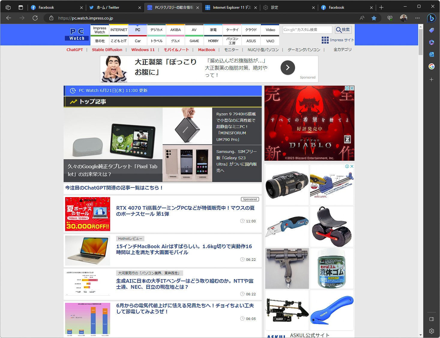The height and width of the screenshot is (338, 440).
Task: Open the profile avatar
Action: pos(404,18)
